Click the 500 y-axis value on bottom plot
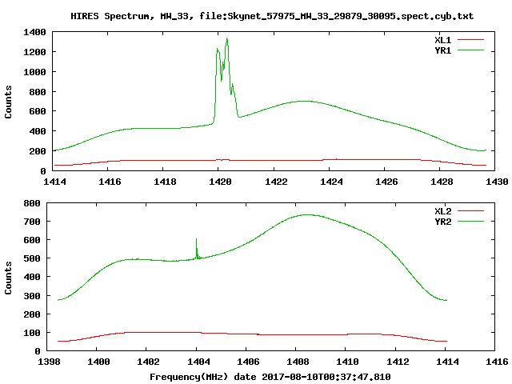 click(x=32, y=258)
